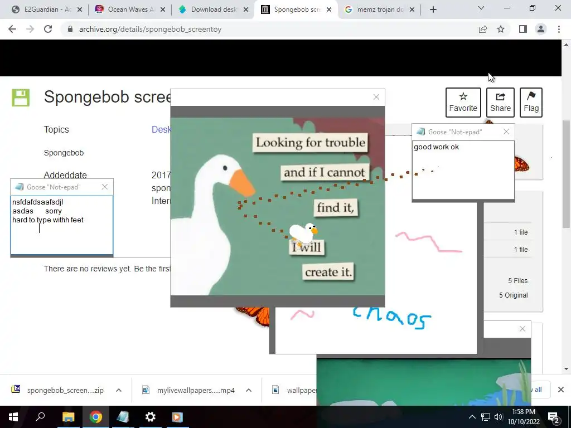Bookmark this page with the star
Viewport: 571px width, 428px height.
coord(501,29)
